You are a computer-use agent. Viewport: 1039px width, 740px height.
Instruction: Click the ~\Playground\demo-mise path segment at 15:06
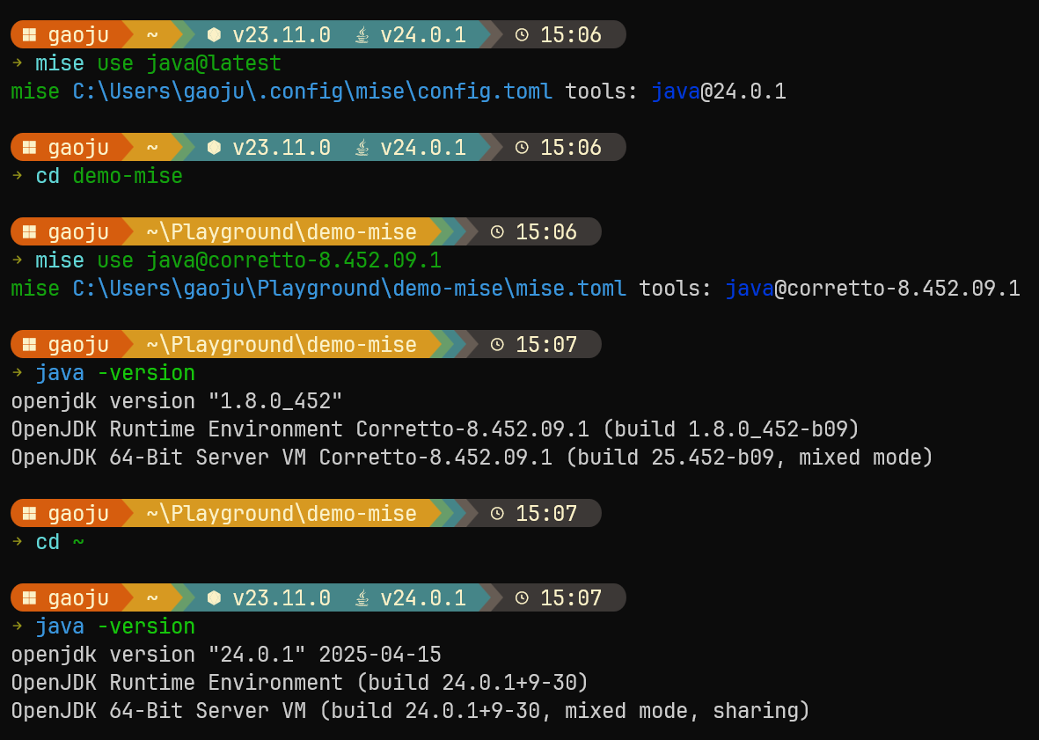click(282, 231)
